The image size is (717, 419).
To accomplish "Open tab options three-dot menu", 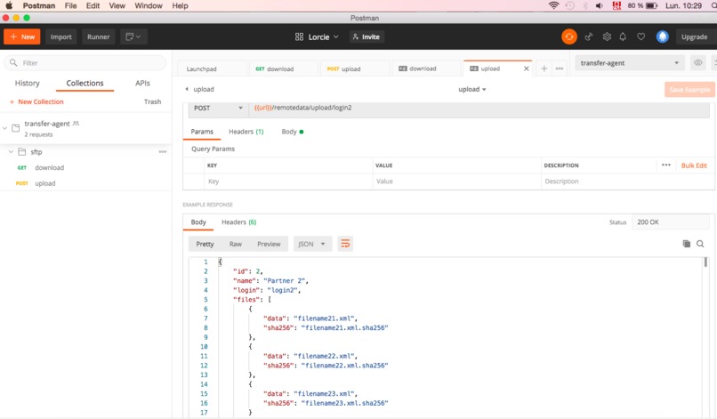I will (x=560, y=68).
